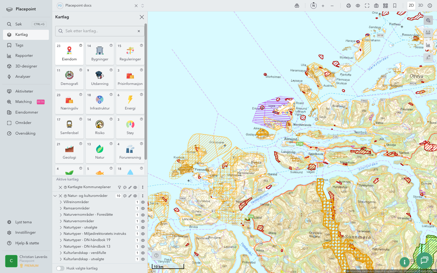Viewport: 437px width, 273px height.
Task: Open the chart tool on the map's right edge
Action: (x=428, y=45)
